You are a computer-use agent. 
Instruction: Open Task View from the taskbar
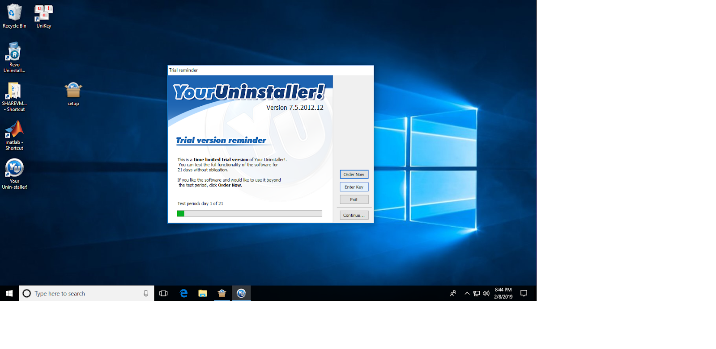(163, 293)
